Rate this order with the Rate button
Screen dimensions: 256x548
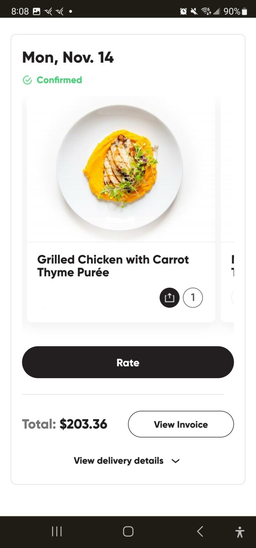coord(128,362)
